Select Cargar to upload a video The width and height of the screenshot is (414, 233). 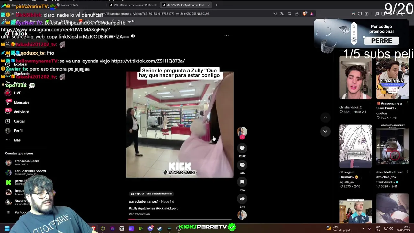tap(15, 121)
